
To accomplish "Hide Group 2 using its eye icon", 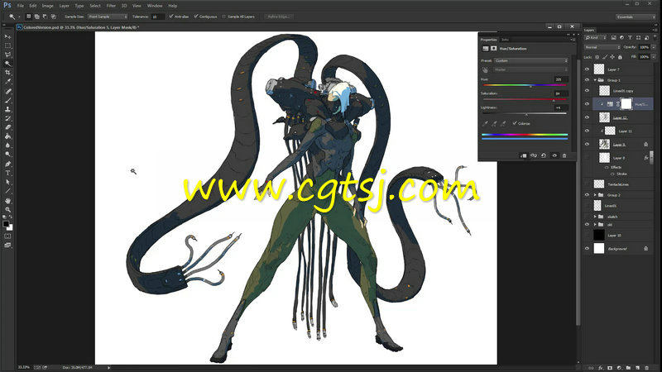I will point(587,195).
